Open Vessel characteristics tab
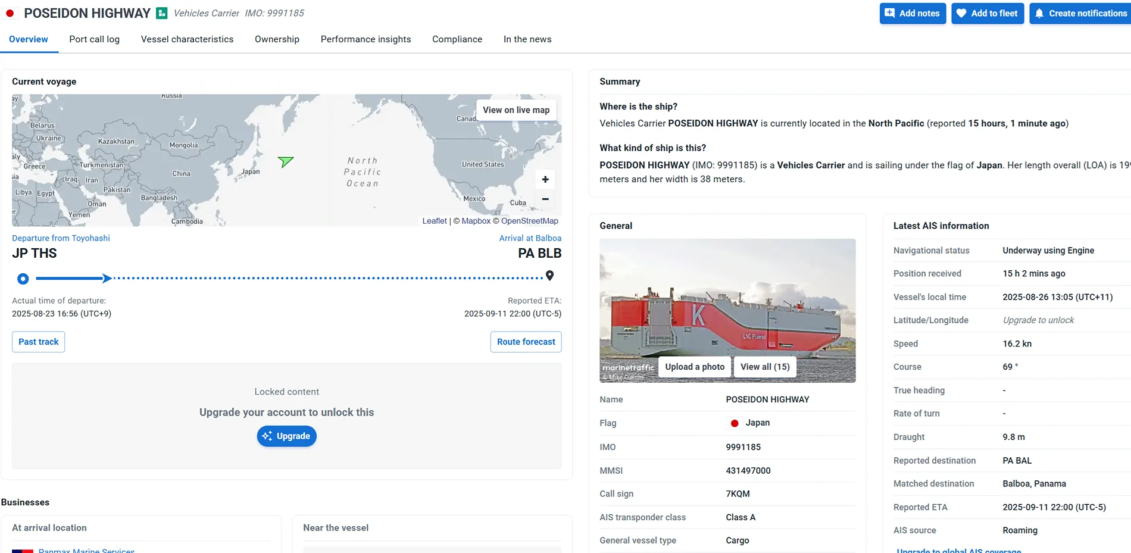Viewport: 1131px width, 553px height. [187, 39]
